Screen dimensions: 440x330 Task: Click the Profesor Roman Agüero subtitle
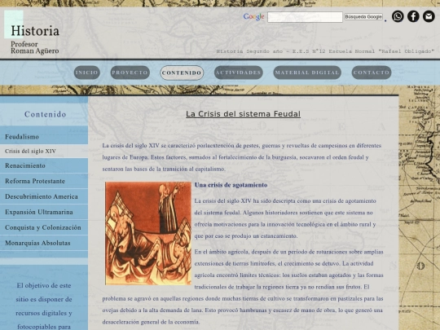[35, 47]
